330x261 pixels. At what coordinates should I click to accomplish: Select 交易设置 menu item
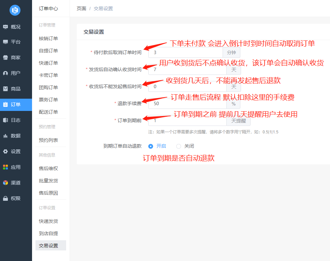coord(51,245)
